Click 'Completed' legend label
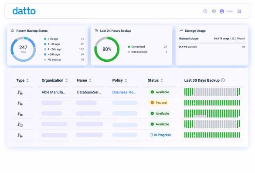 tap(138, 47)
